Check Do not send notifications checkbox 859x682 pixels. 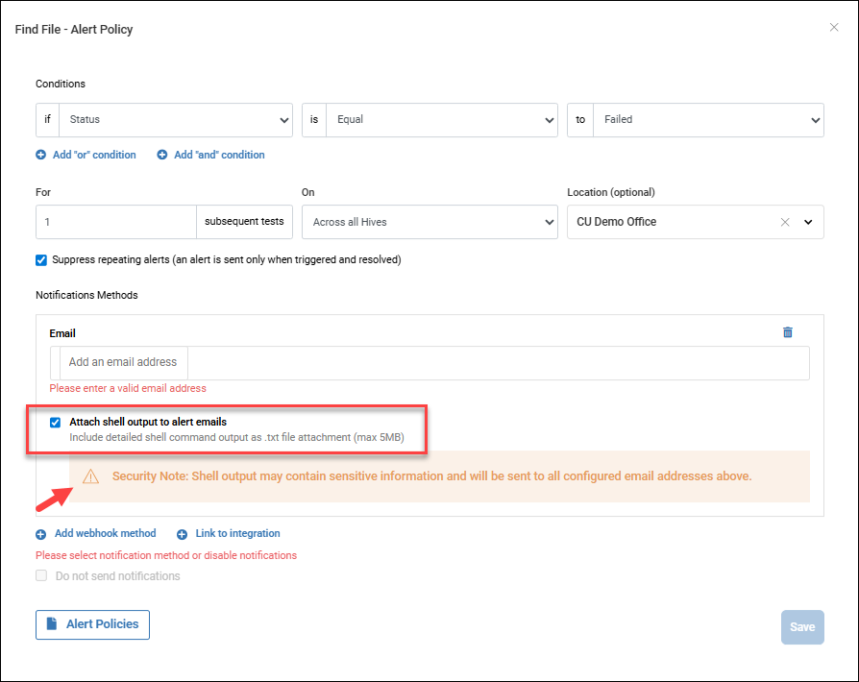[41, 575]
